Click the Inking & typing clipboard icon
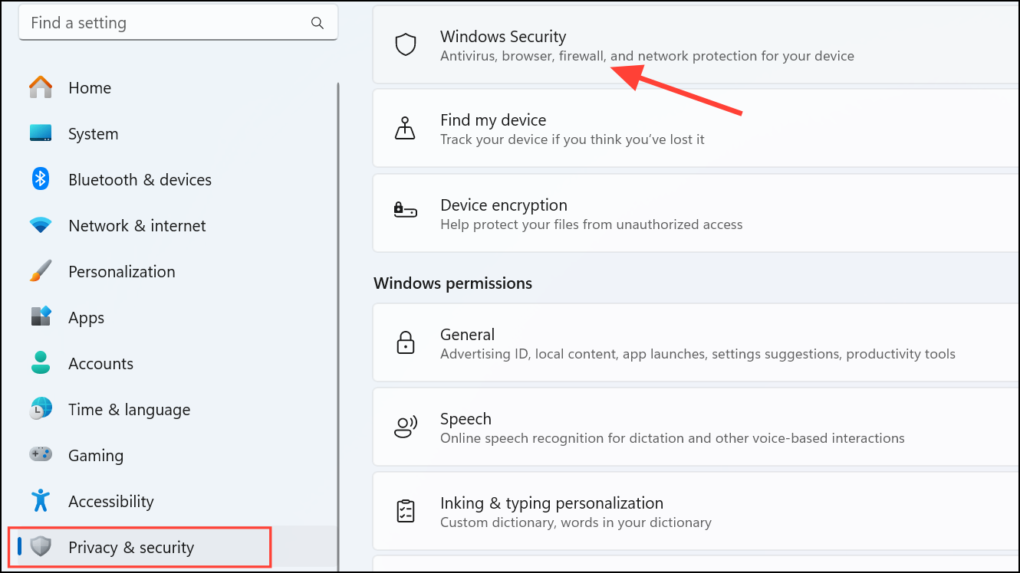Screen dimensions: 1020x573 405,511
